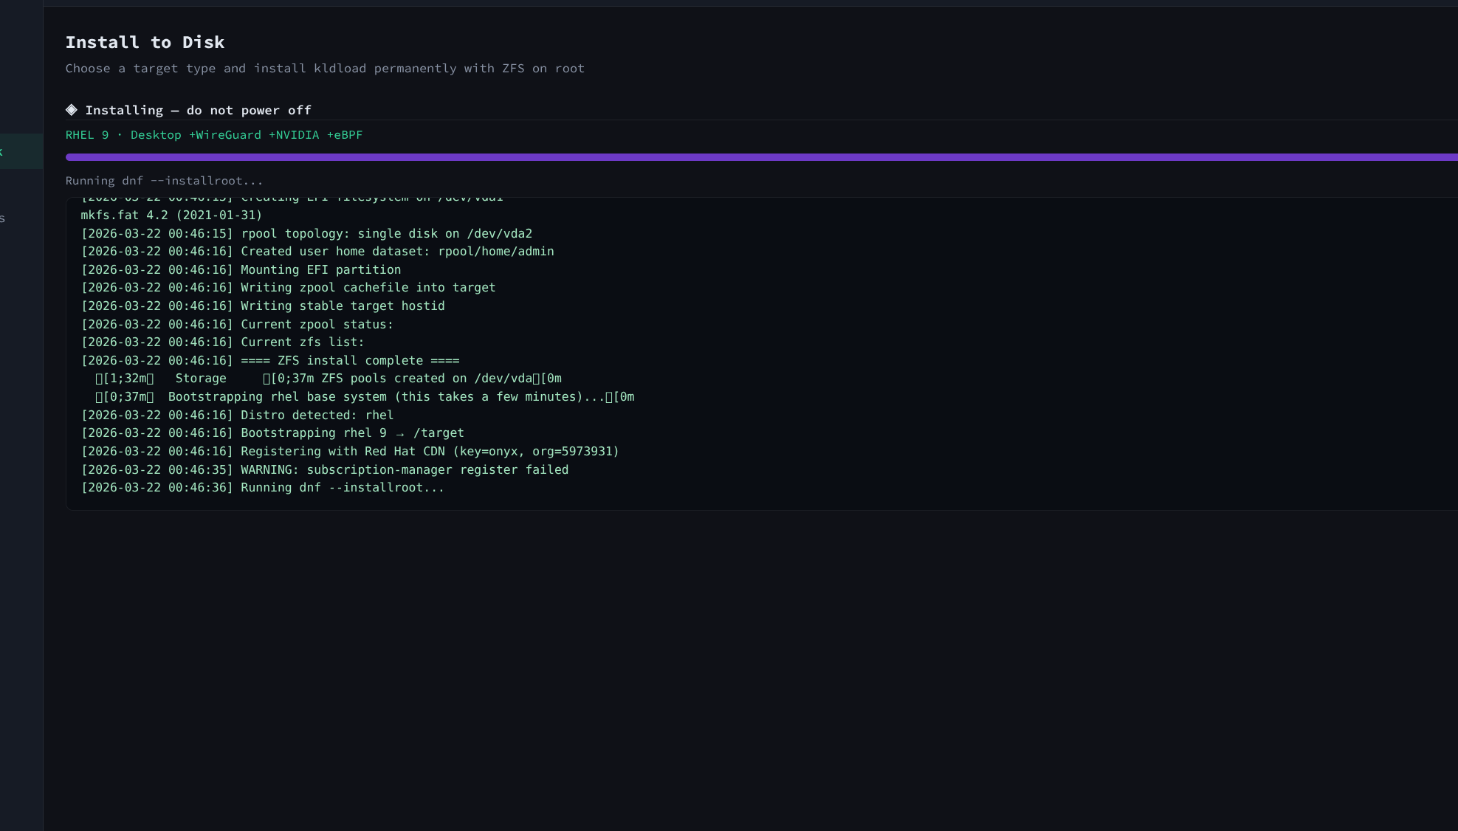Click the diamond icon beside Installing status

tap(72, 110)
